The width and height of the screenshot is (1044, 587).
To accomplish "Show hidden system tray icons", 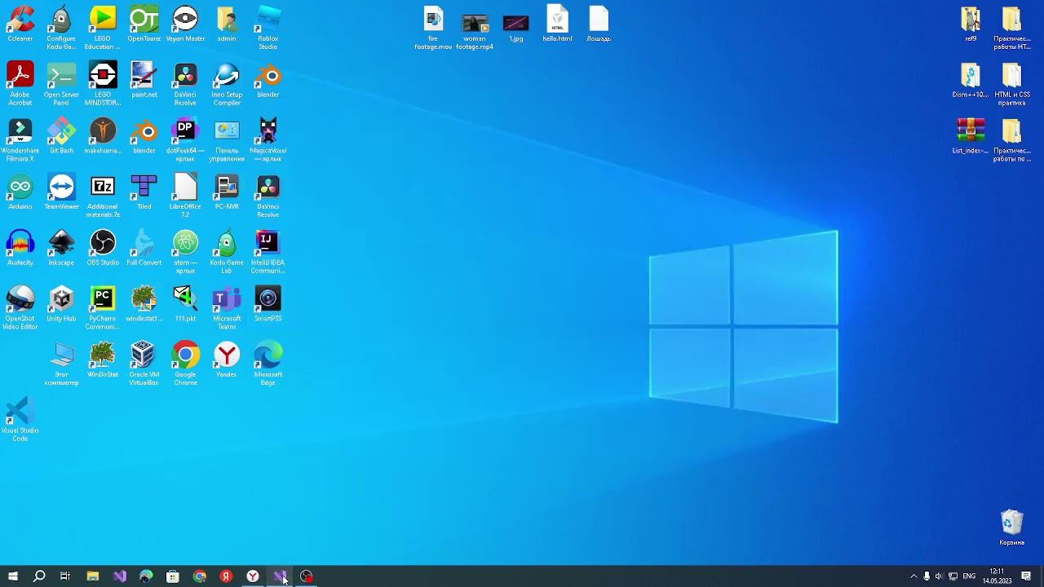I will [913, 576].
